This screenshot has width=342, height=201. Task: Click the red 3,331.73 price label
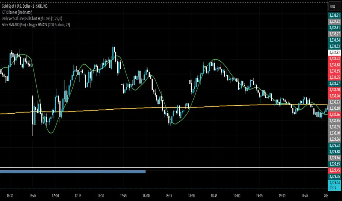334,59
